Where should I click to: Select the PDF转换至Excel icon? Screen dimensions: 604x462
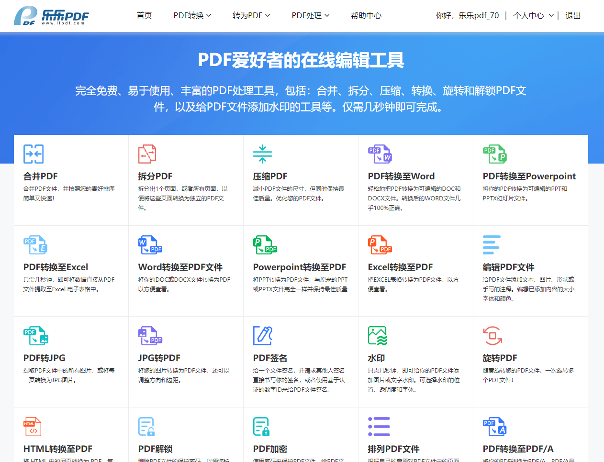pos(35,245)
